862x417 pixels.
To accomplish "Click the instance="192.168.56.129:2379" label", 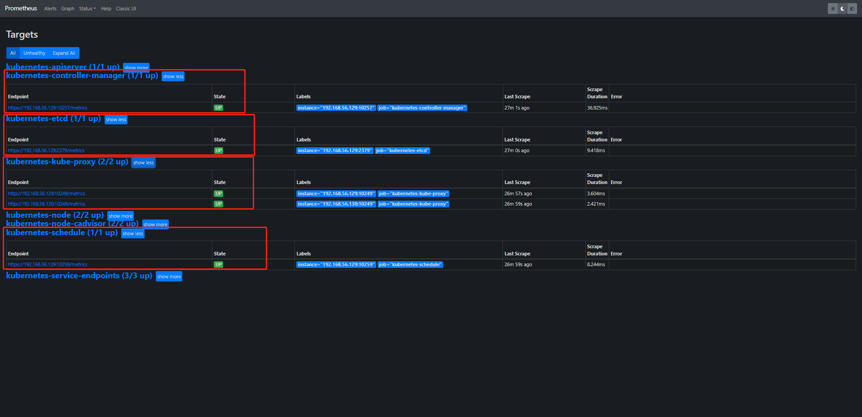I will (335, 150).
